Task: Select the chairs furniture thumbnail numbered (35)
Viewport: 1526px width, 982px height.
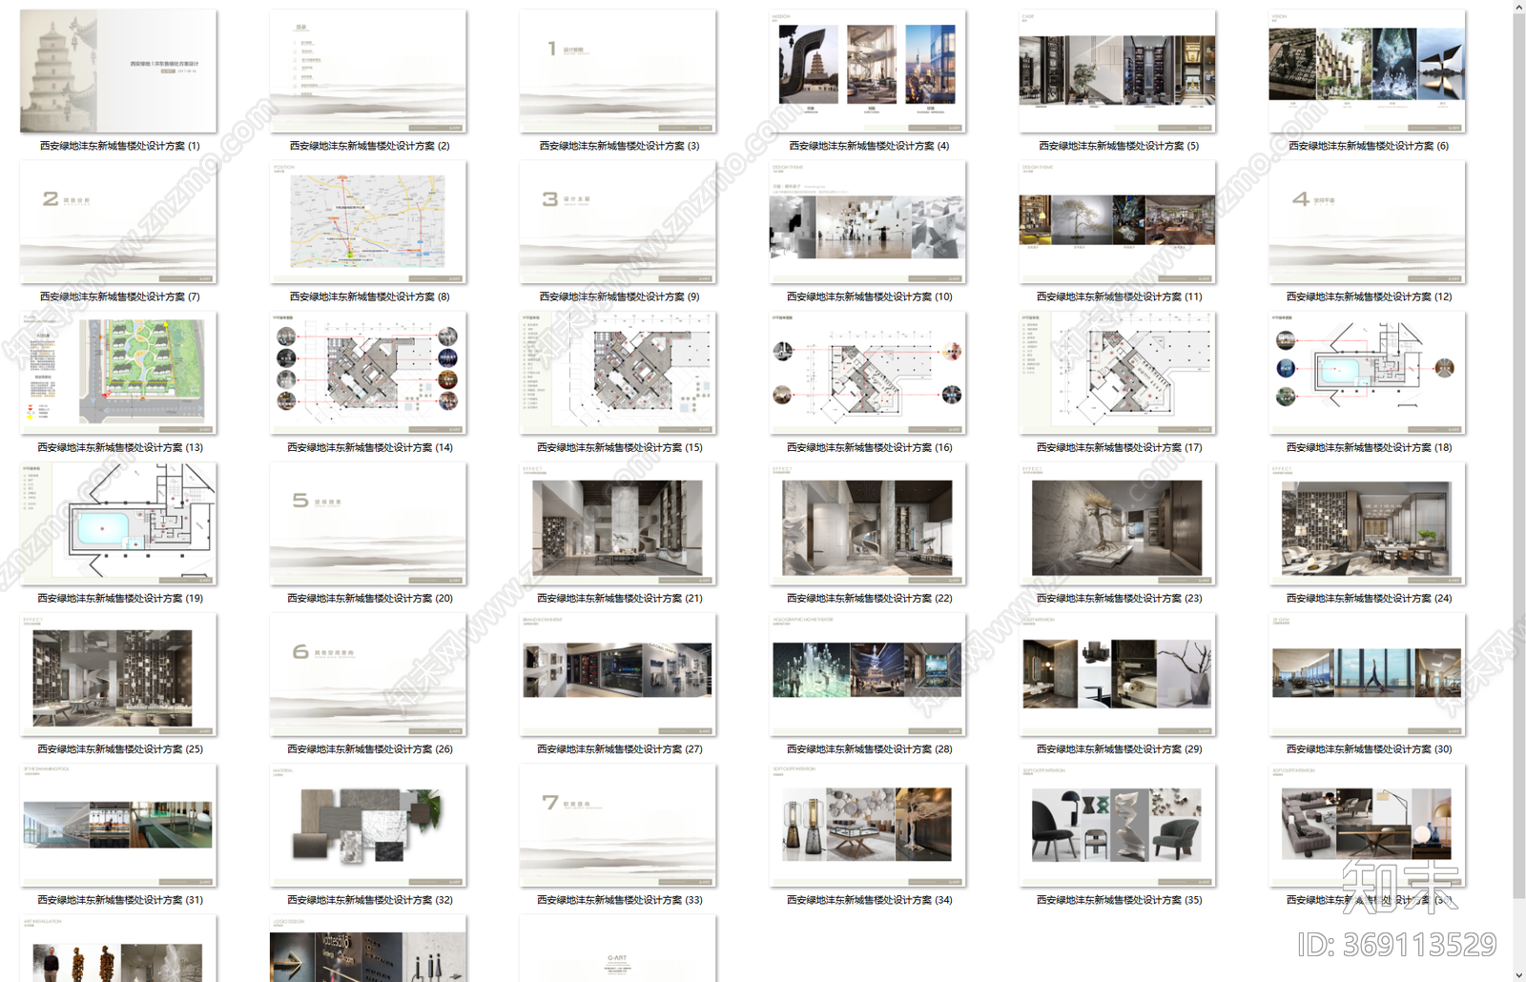Action: point(1118,825)
